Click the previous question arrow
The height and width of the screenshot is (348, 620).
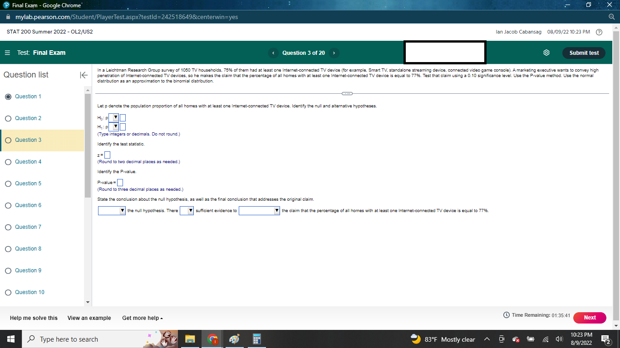(273, 53)
